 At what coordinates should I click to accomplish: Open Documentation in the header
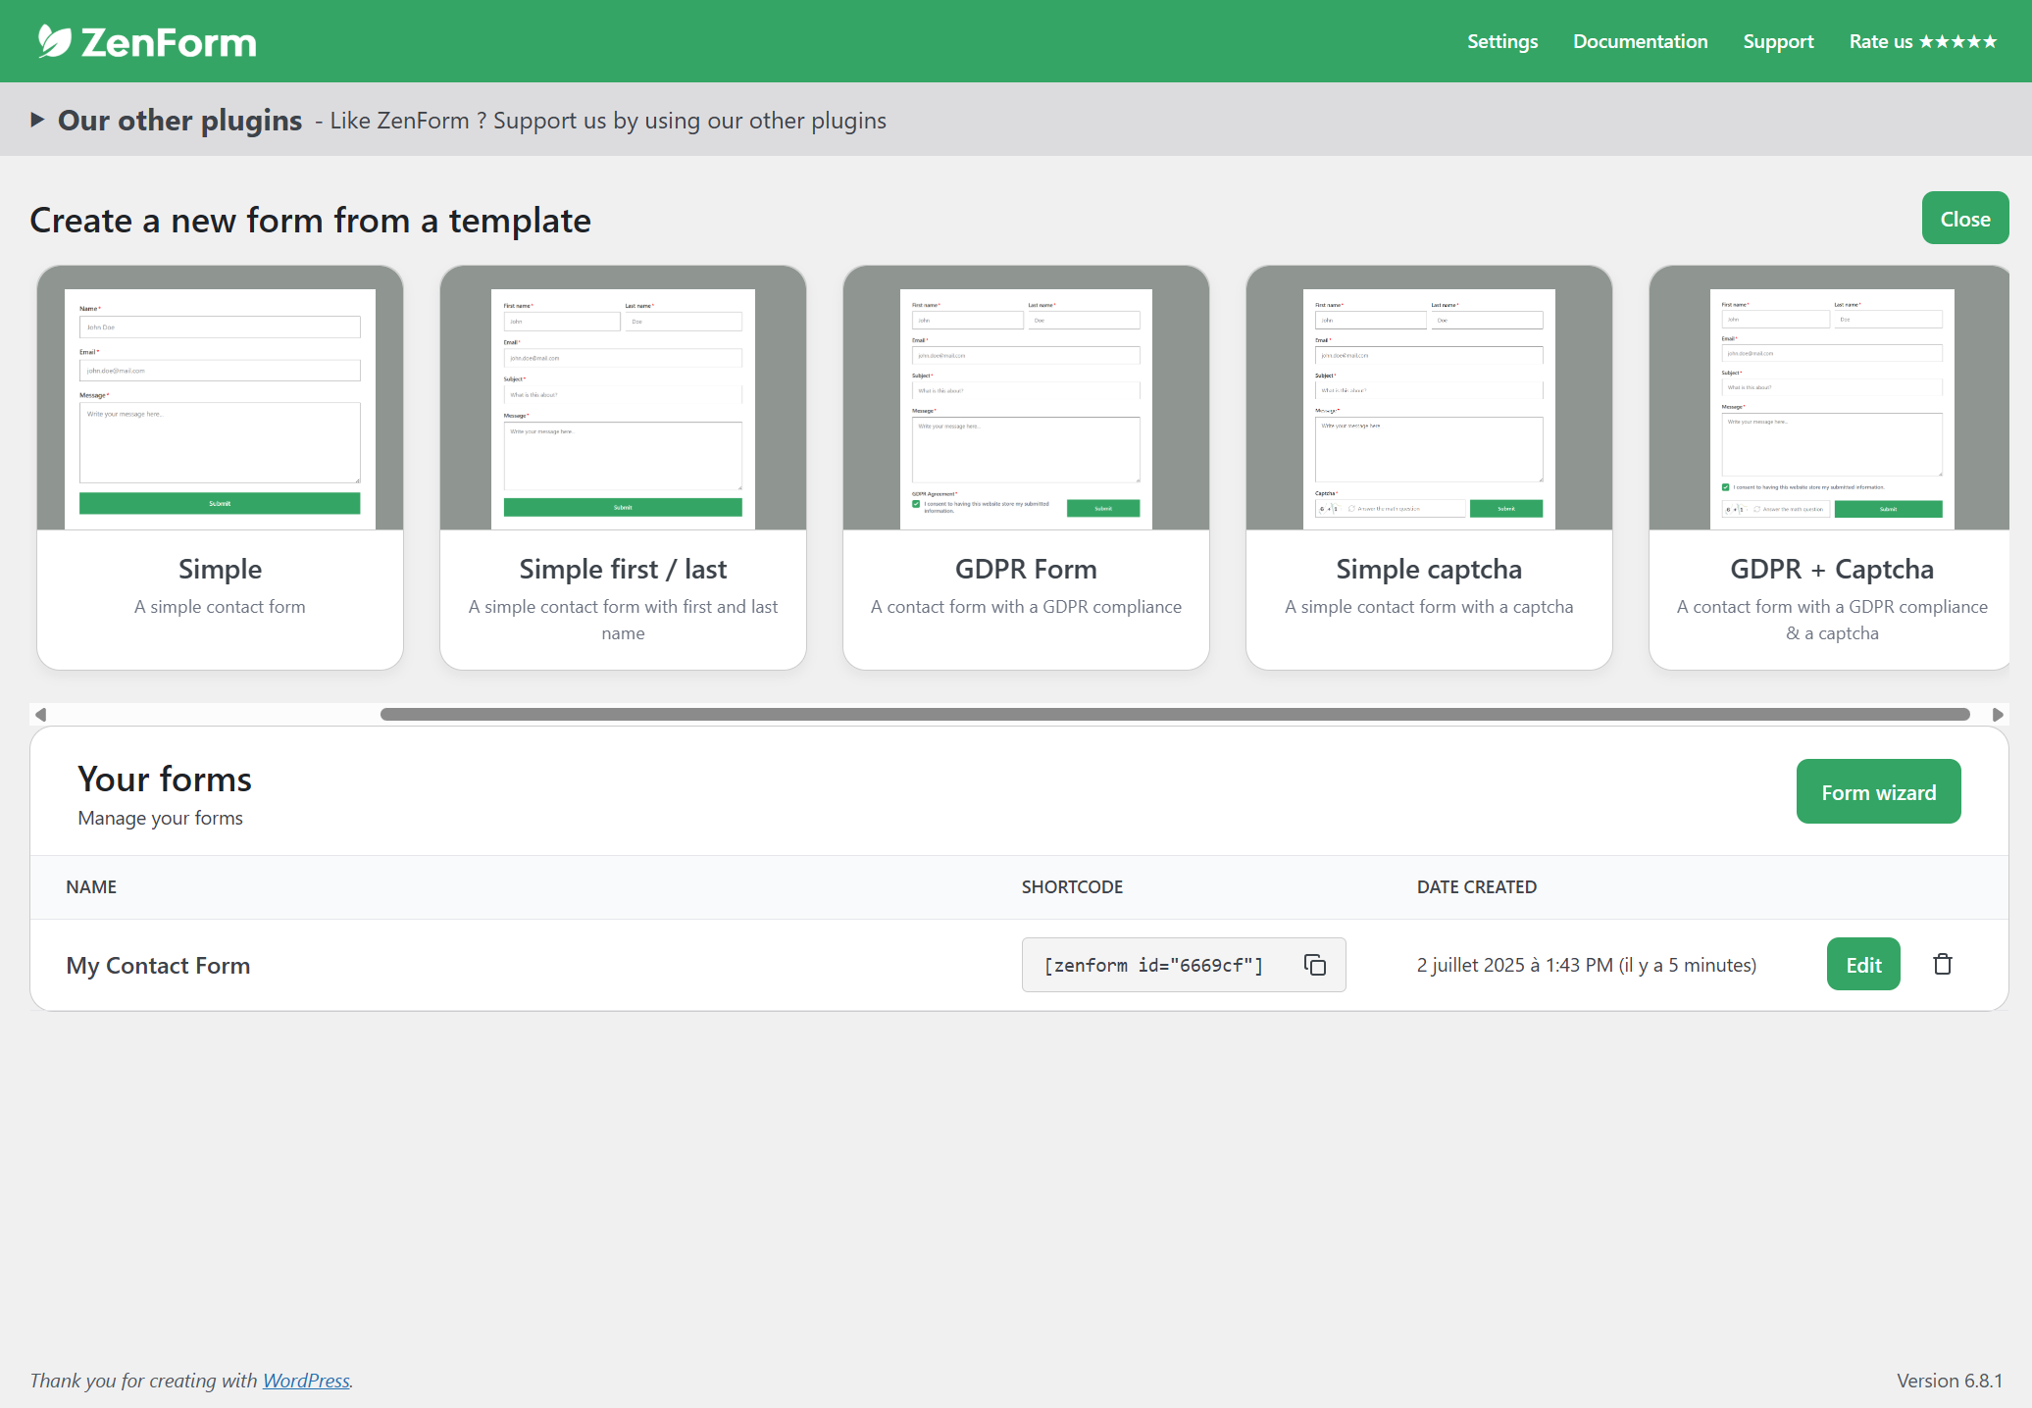(1641, 41)
